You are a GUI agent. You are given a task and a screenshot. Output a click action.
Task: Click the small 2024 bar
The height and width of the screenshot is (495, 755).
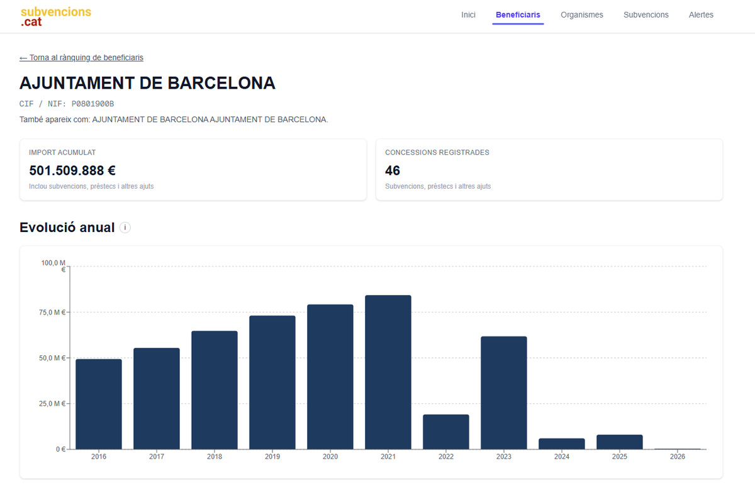[562, 443]
